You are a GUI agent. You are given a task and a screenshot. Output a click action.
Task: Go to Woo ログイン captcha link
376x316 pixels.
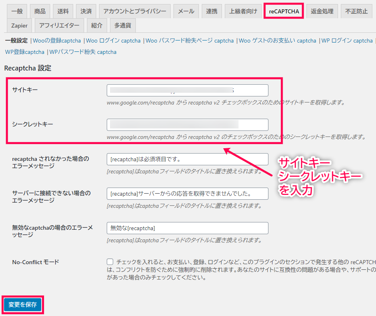tap(113, 41)
